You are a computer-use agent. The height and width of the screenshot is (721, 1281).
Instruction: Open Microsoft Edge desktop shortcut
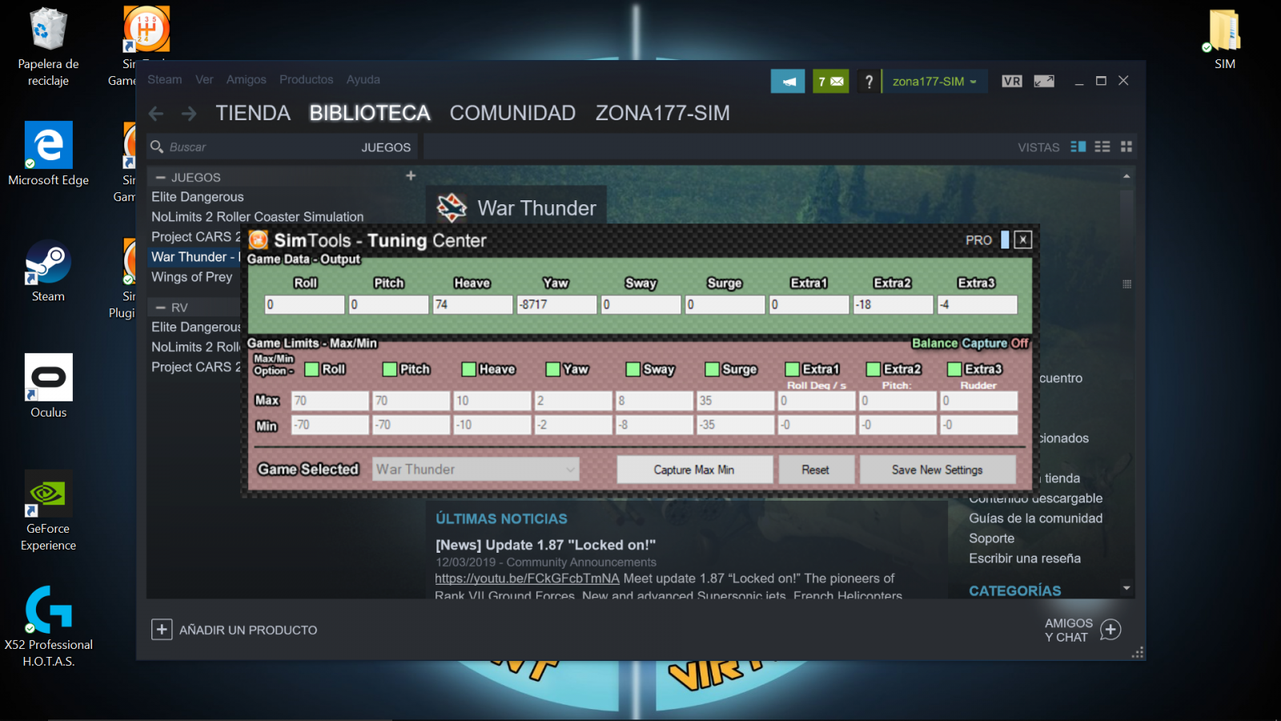[x=48, y=154]
